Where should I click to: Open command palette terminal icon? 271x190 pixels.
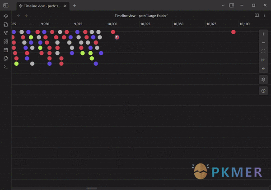click(6, 67)
